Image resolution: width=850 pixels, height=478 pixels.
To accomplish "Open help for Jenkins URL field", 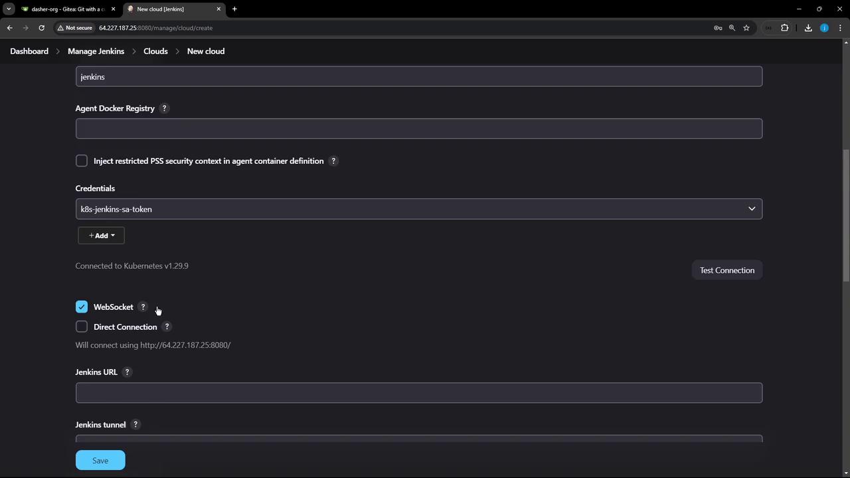I will click(127, 372).
